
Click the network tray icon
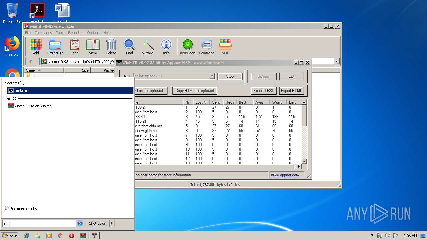tap(379, 236)
